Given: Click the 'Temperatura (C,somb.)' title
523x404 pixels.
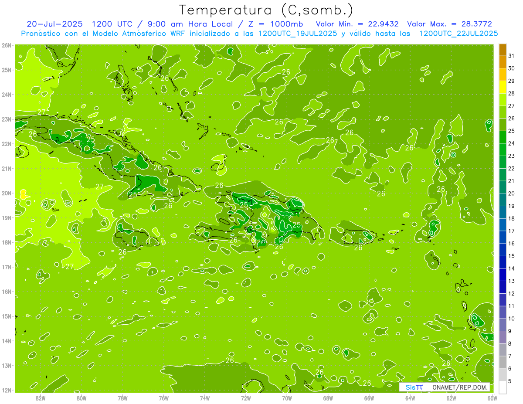Looking at the screenshot, I should coord(266,10).
